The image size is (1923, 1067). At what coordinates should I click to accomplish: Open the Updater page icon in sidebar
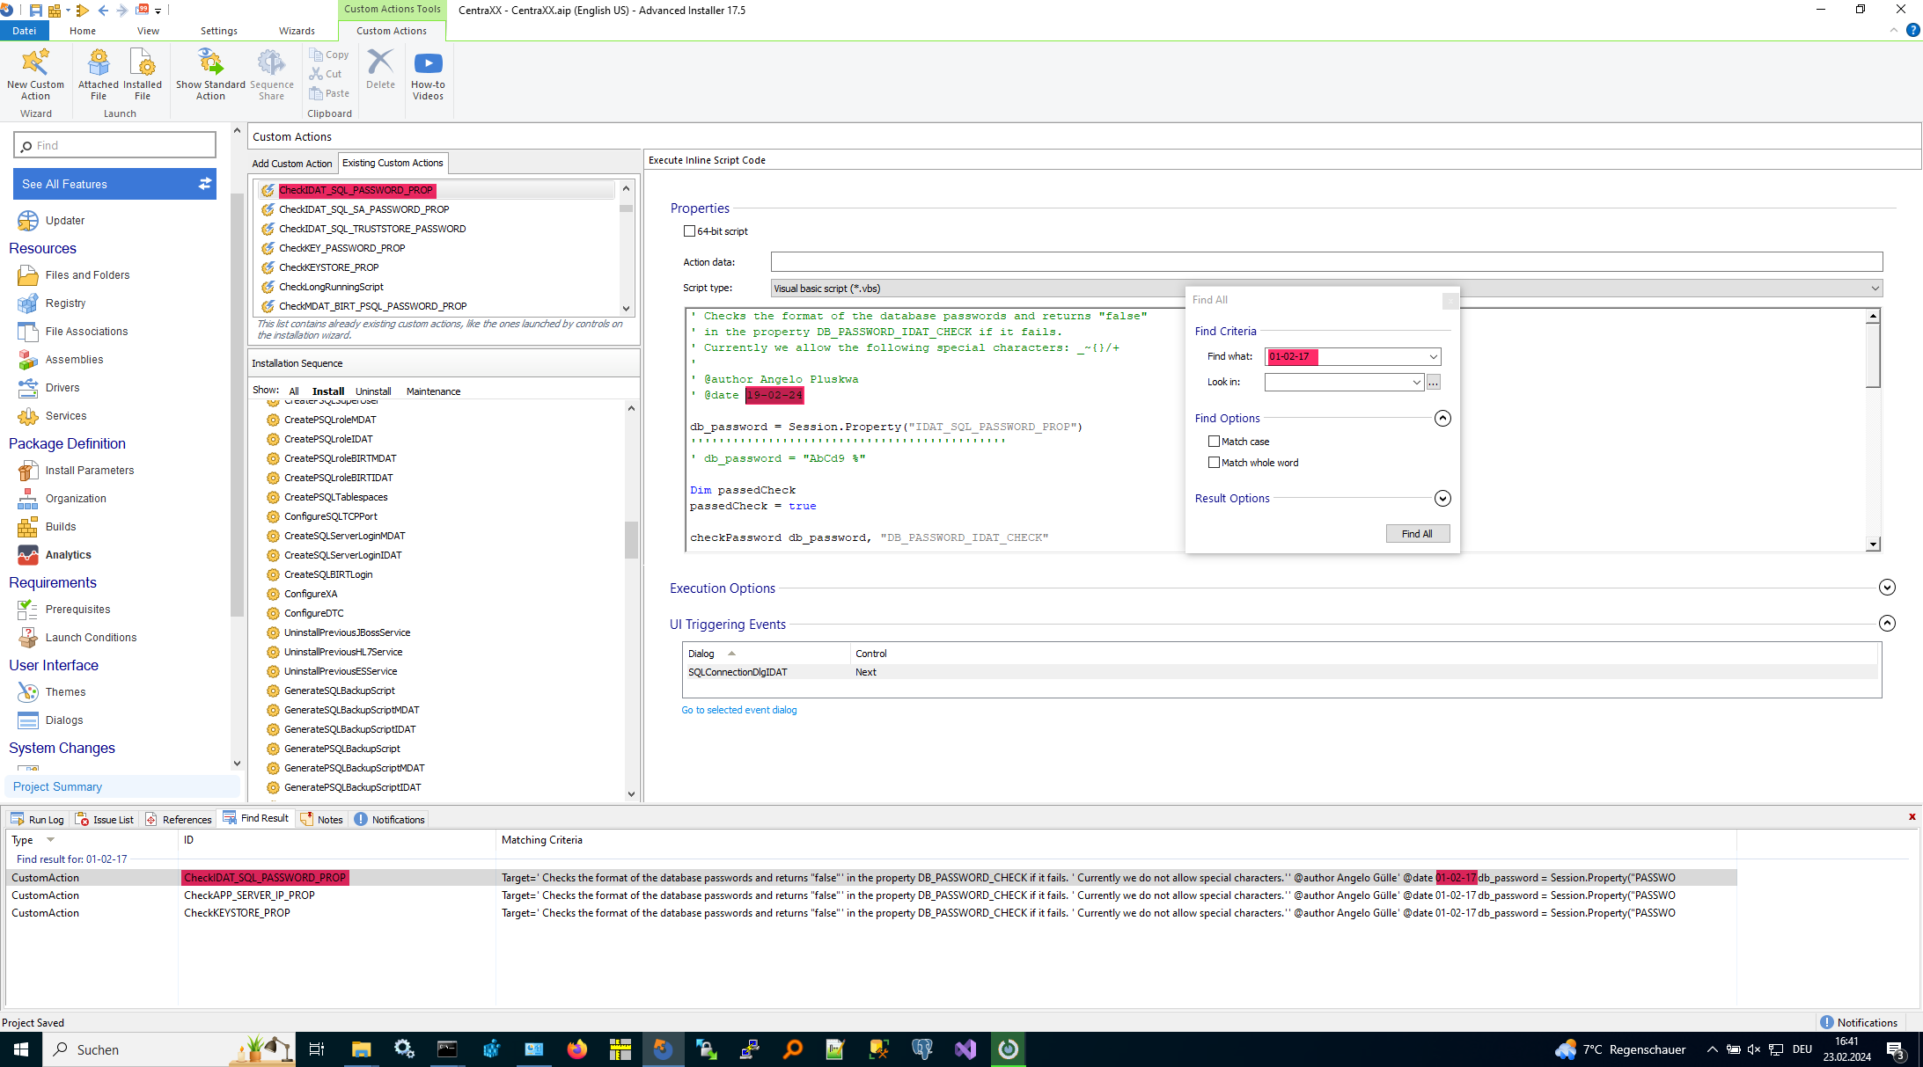coord(28,221)
